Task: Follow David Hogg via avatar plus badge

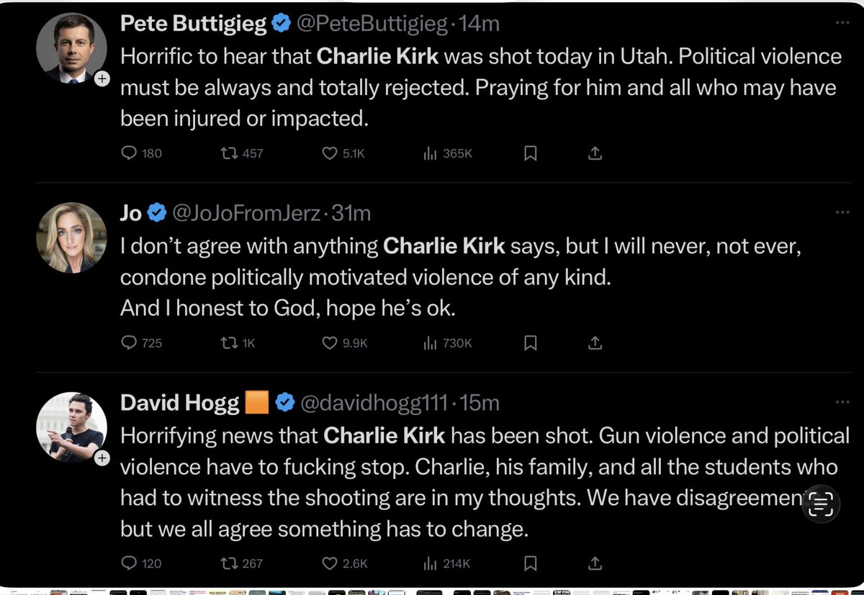Action: click(102, 458)
